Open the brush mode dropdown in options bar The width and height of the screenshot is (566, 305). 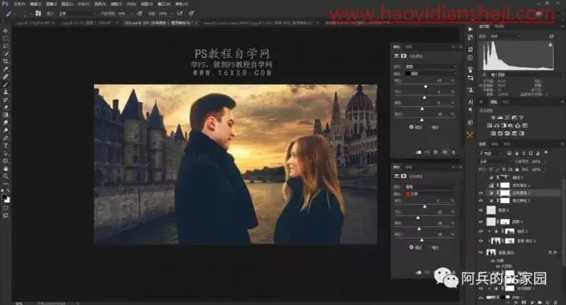(x=77, y=14)
